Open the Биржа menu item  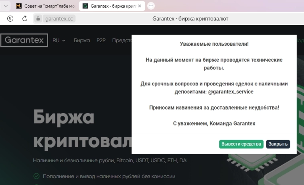click(82, 41)
